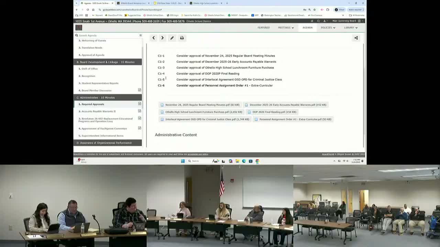Open the Personnel Assignment Order #1 PDF
Screen dimensions: 440x247
[x=294, y=119]
